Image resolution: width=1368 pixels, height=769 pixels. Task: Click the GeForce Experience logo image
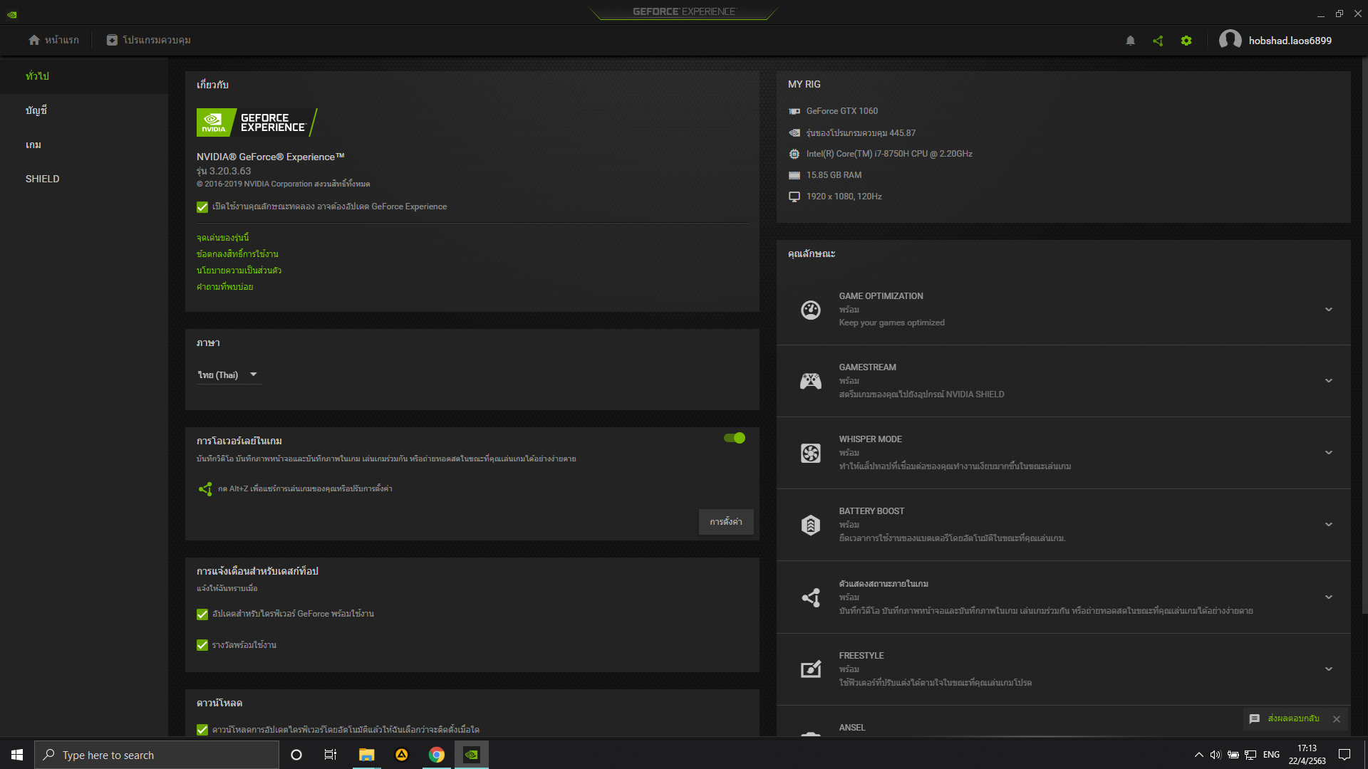pos(257,122)
